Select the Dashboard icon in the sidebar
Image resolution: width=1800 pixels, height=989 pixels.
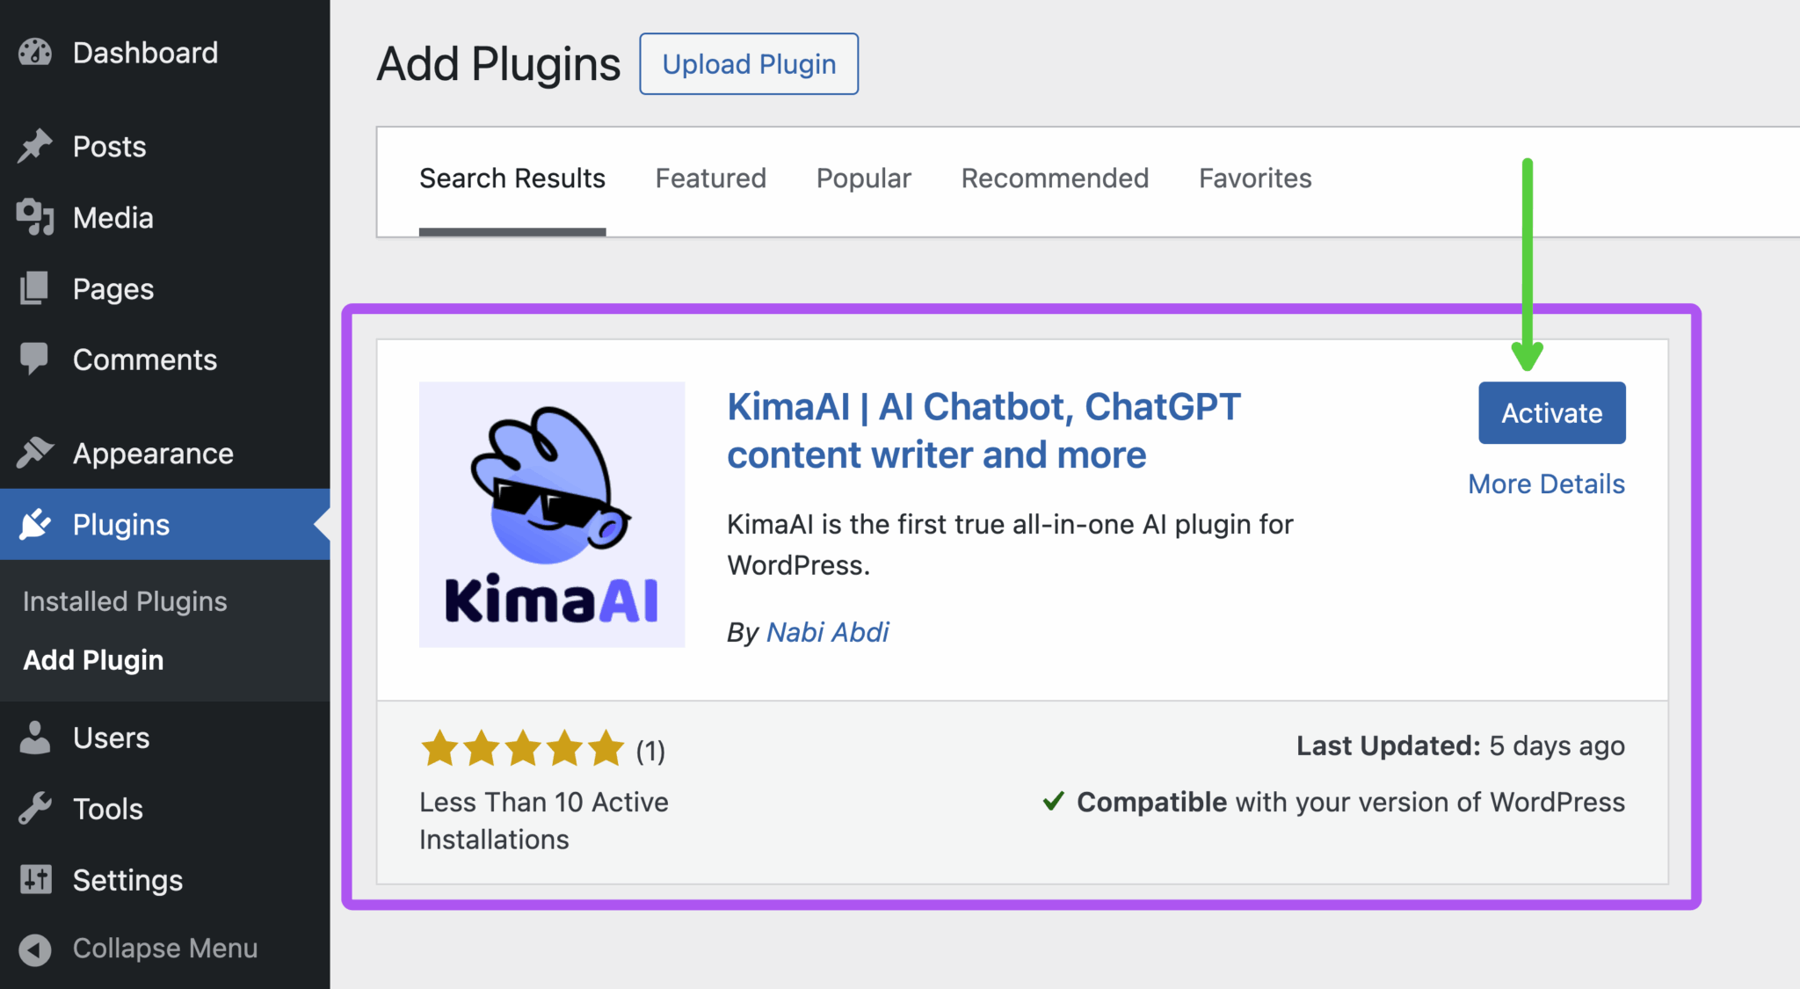(34, 53)
